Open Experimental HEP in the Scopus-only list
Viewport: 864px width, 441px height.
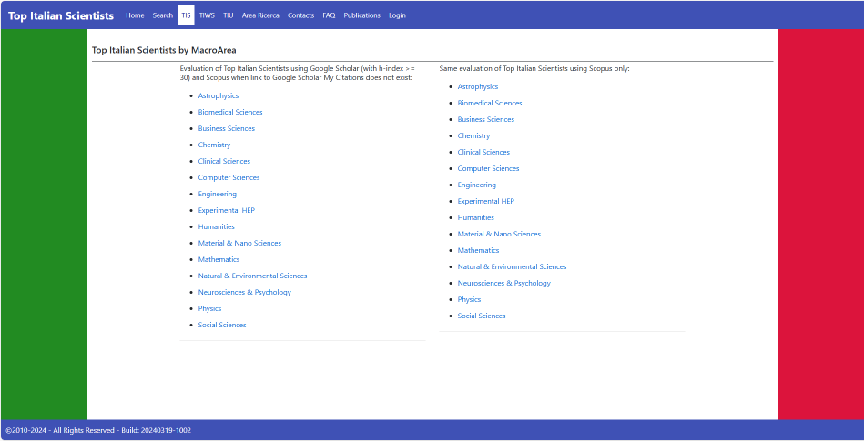pyautogui.click(x=486, y=202)
